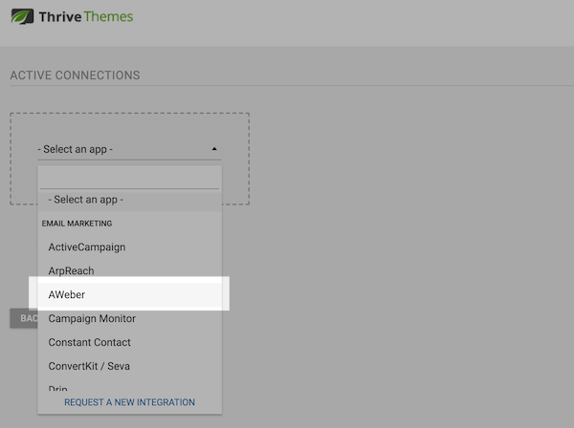Select Constant Contact integration
Viewport: 574px width, 428px height.
click(89, 343)
